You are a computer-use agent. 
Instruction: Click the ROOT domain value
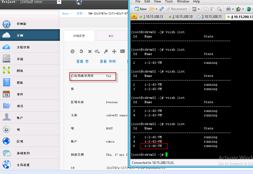tap(109, 128)
